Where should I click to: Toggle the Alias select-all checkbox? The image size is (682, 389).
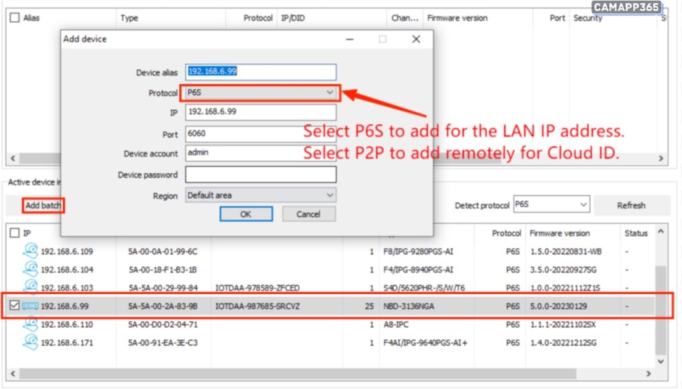pyautogui.click(x=15, y=19)
